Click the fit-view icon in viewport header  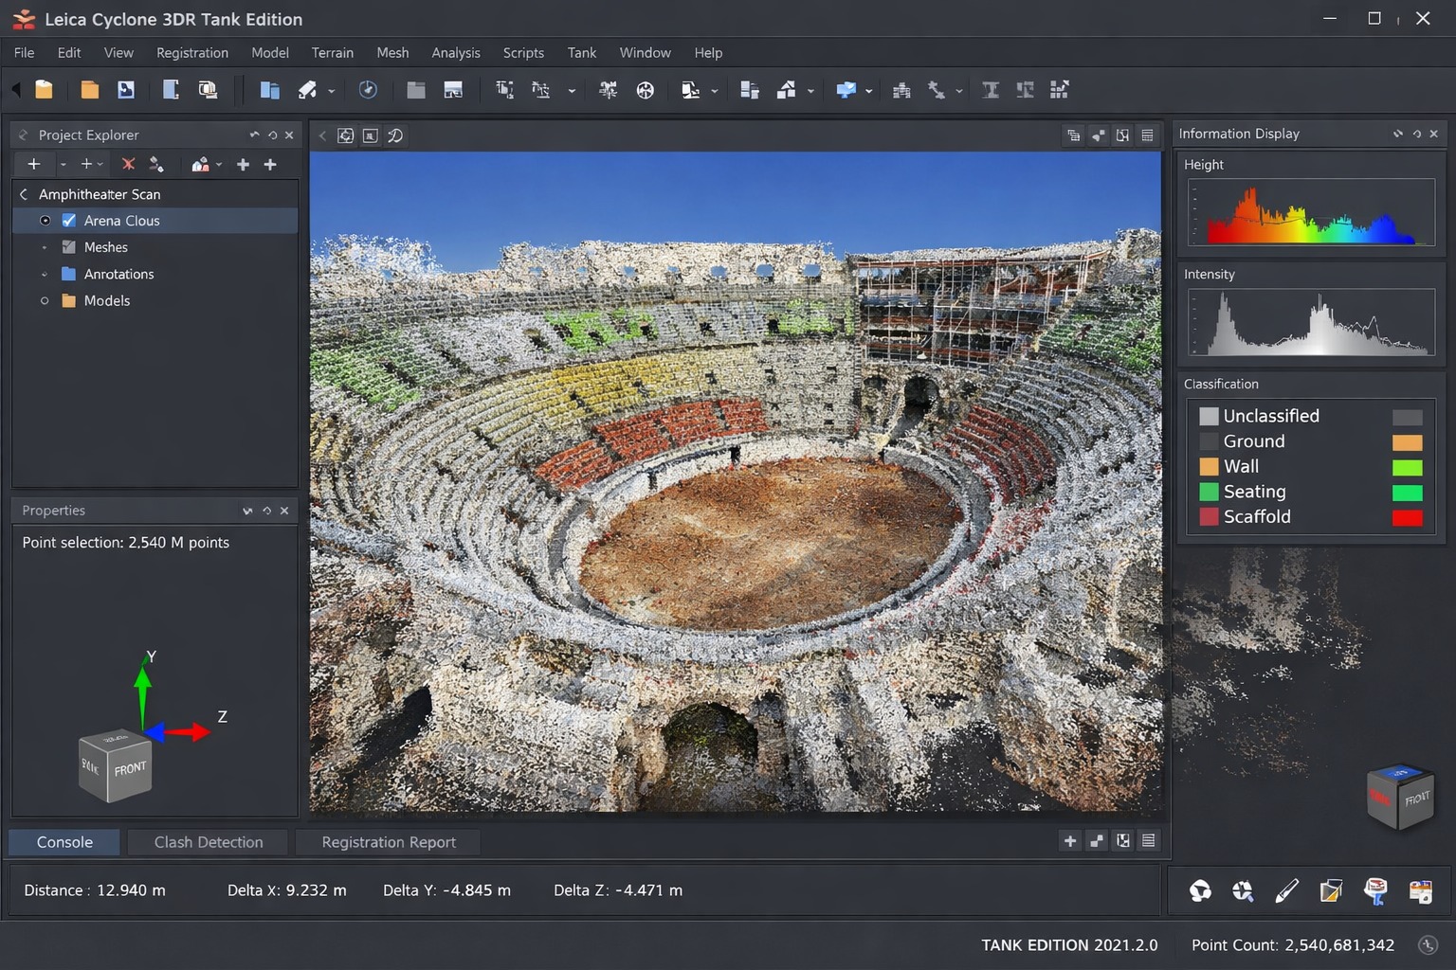point(346,135)
